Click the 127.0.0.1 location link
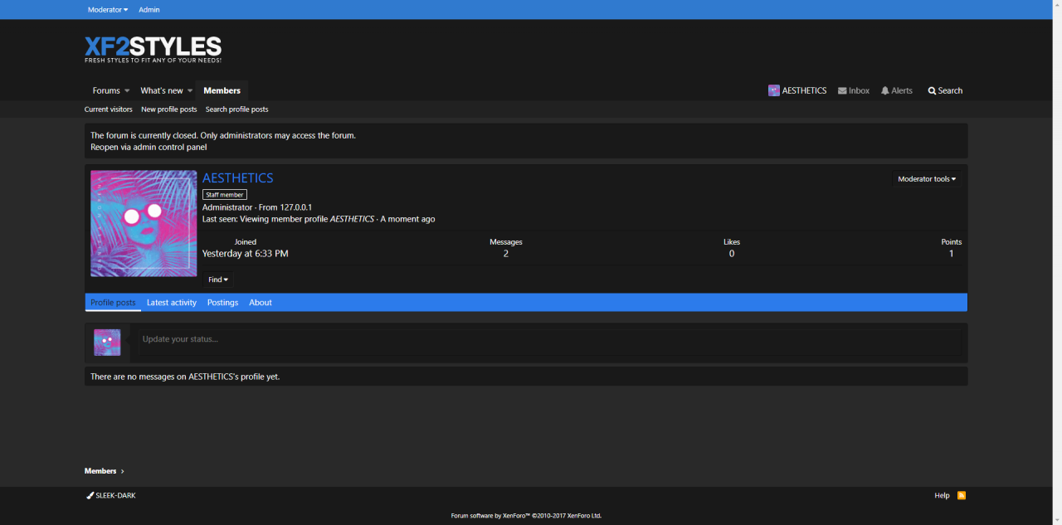1062x525 pixels. pos(296,207)
